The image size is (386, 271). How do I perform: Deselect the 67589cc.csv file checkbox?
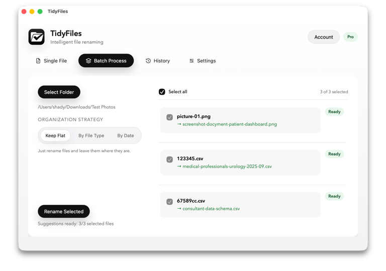169,202
